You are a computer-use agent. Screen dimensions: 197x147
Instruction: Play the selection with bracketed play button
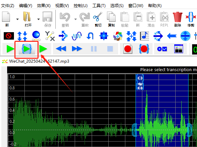click(27, 49)
